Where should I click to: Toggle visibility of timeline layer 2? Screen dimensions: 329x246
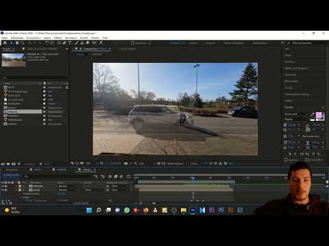pos(3,190)
